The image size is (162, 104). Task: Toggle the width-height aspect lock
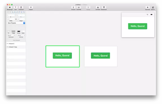(x=16, y=19)
